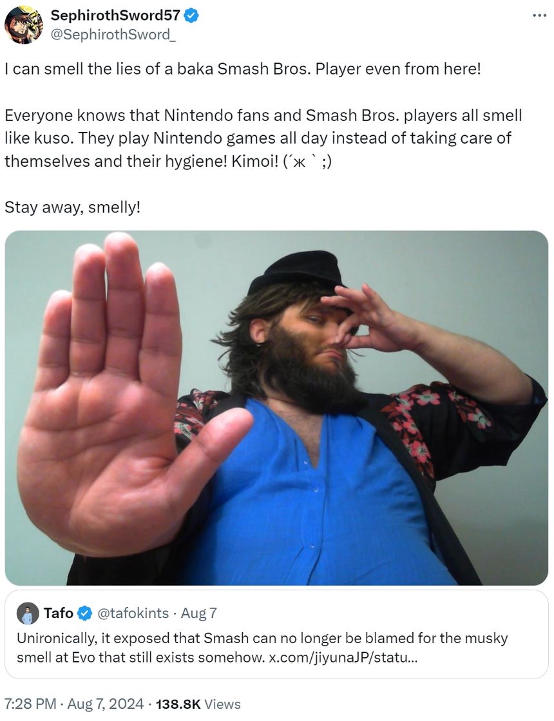View the 138.8K Views count
Image resolution: width=554 pixels, height=721 pixels.
198,704
